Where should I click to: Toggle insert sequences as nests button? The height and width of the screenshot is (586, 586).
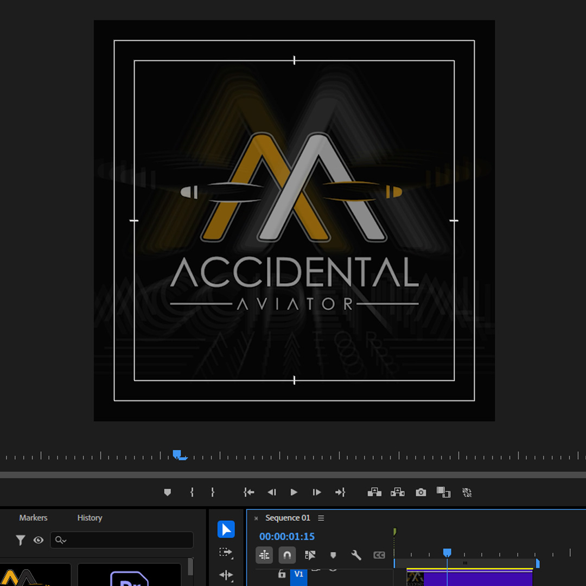(x=264, y=555)
